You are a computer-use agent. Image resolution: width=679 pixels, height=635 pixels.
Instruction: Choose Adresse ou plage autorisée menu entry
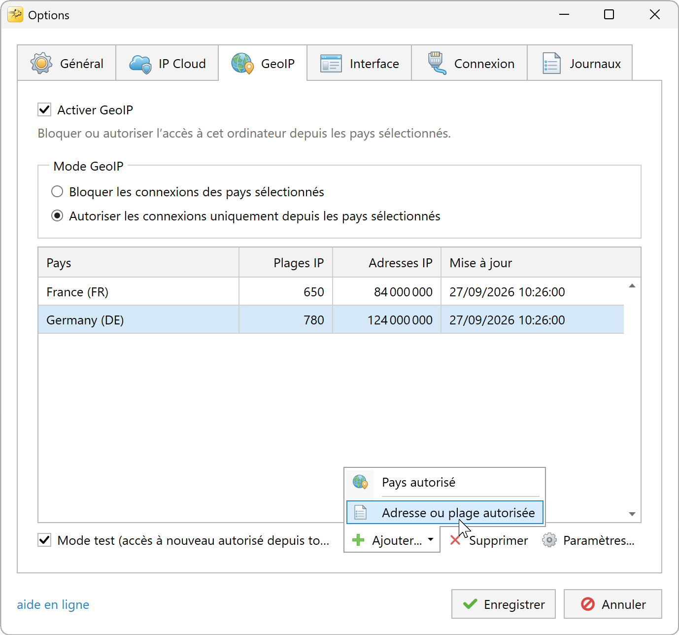click(x=445, y=513)
